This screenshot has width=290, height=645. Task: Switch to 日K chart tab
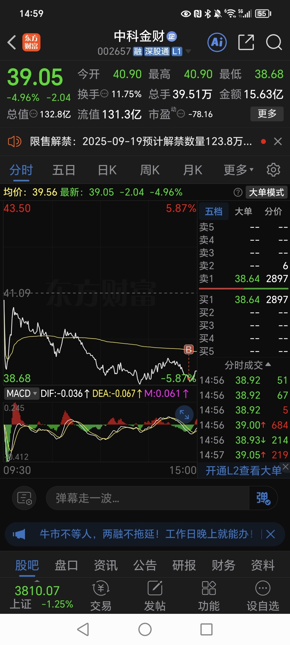[107, 170]
